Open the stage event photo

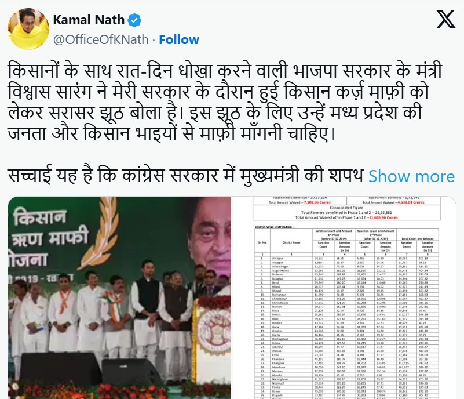119,298
